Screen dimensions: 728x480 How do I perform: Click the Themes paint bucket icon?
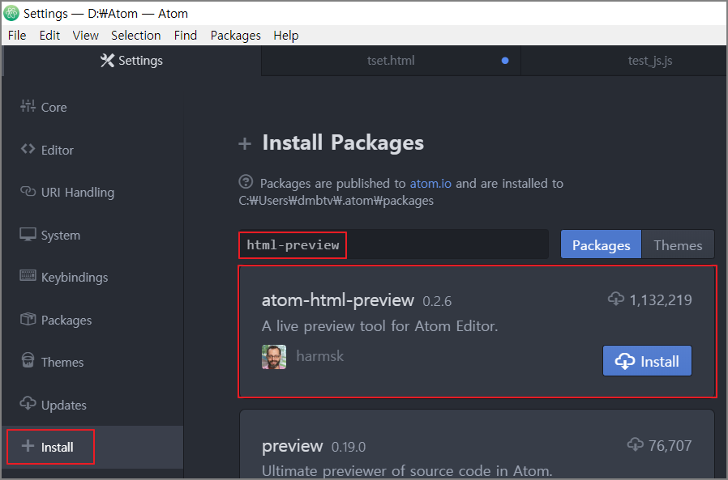pos(28,360)
